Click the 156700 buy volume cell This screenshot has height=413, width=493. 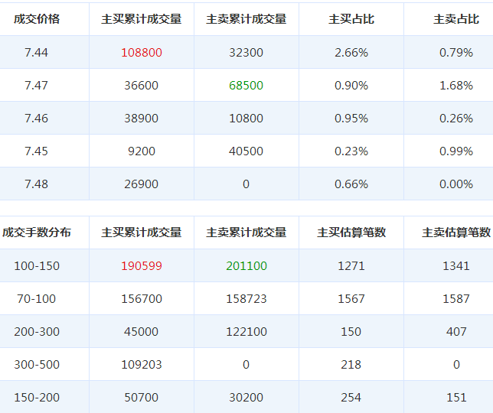coord(142,299)
